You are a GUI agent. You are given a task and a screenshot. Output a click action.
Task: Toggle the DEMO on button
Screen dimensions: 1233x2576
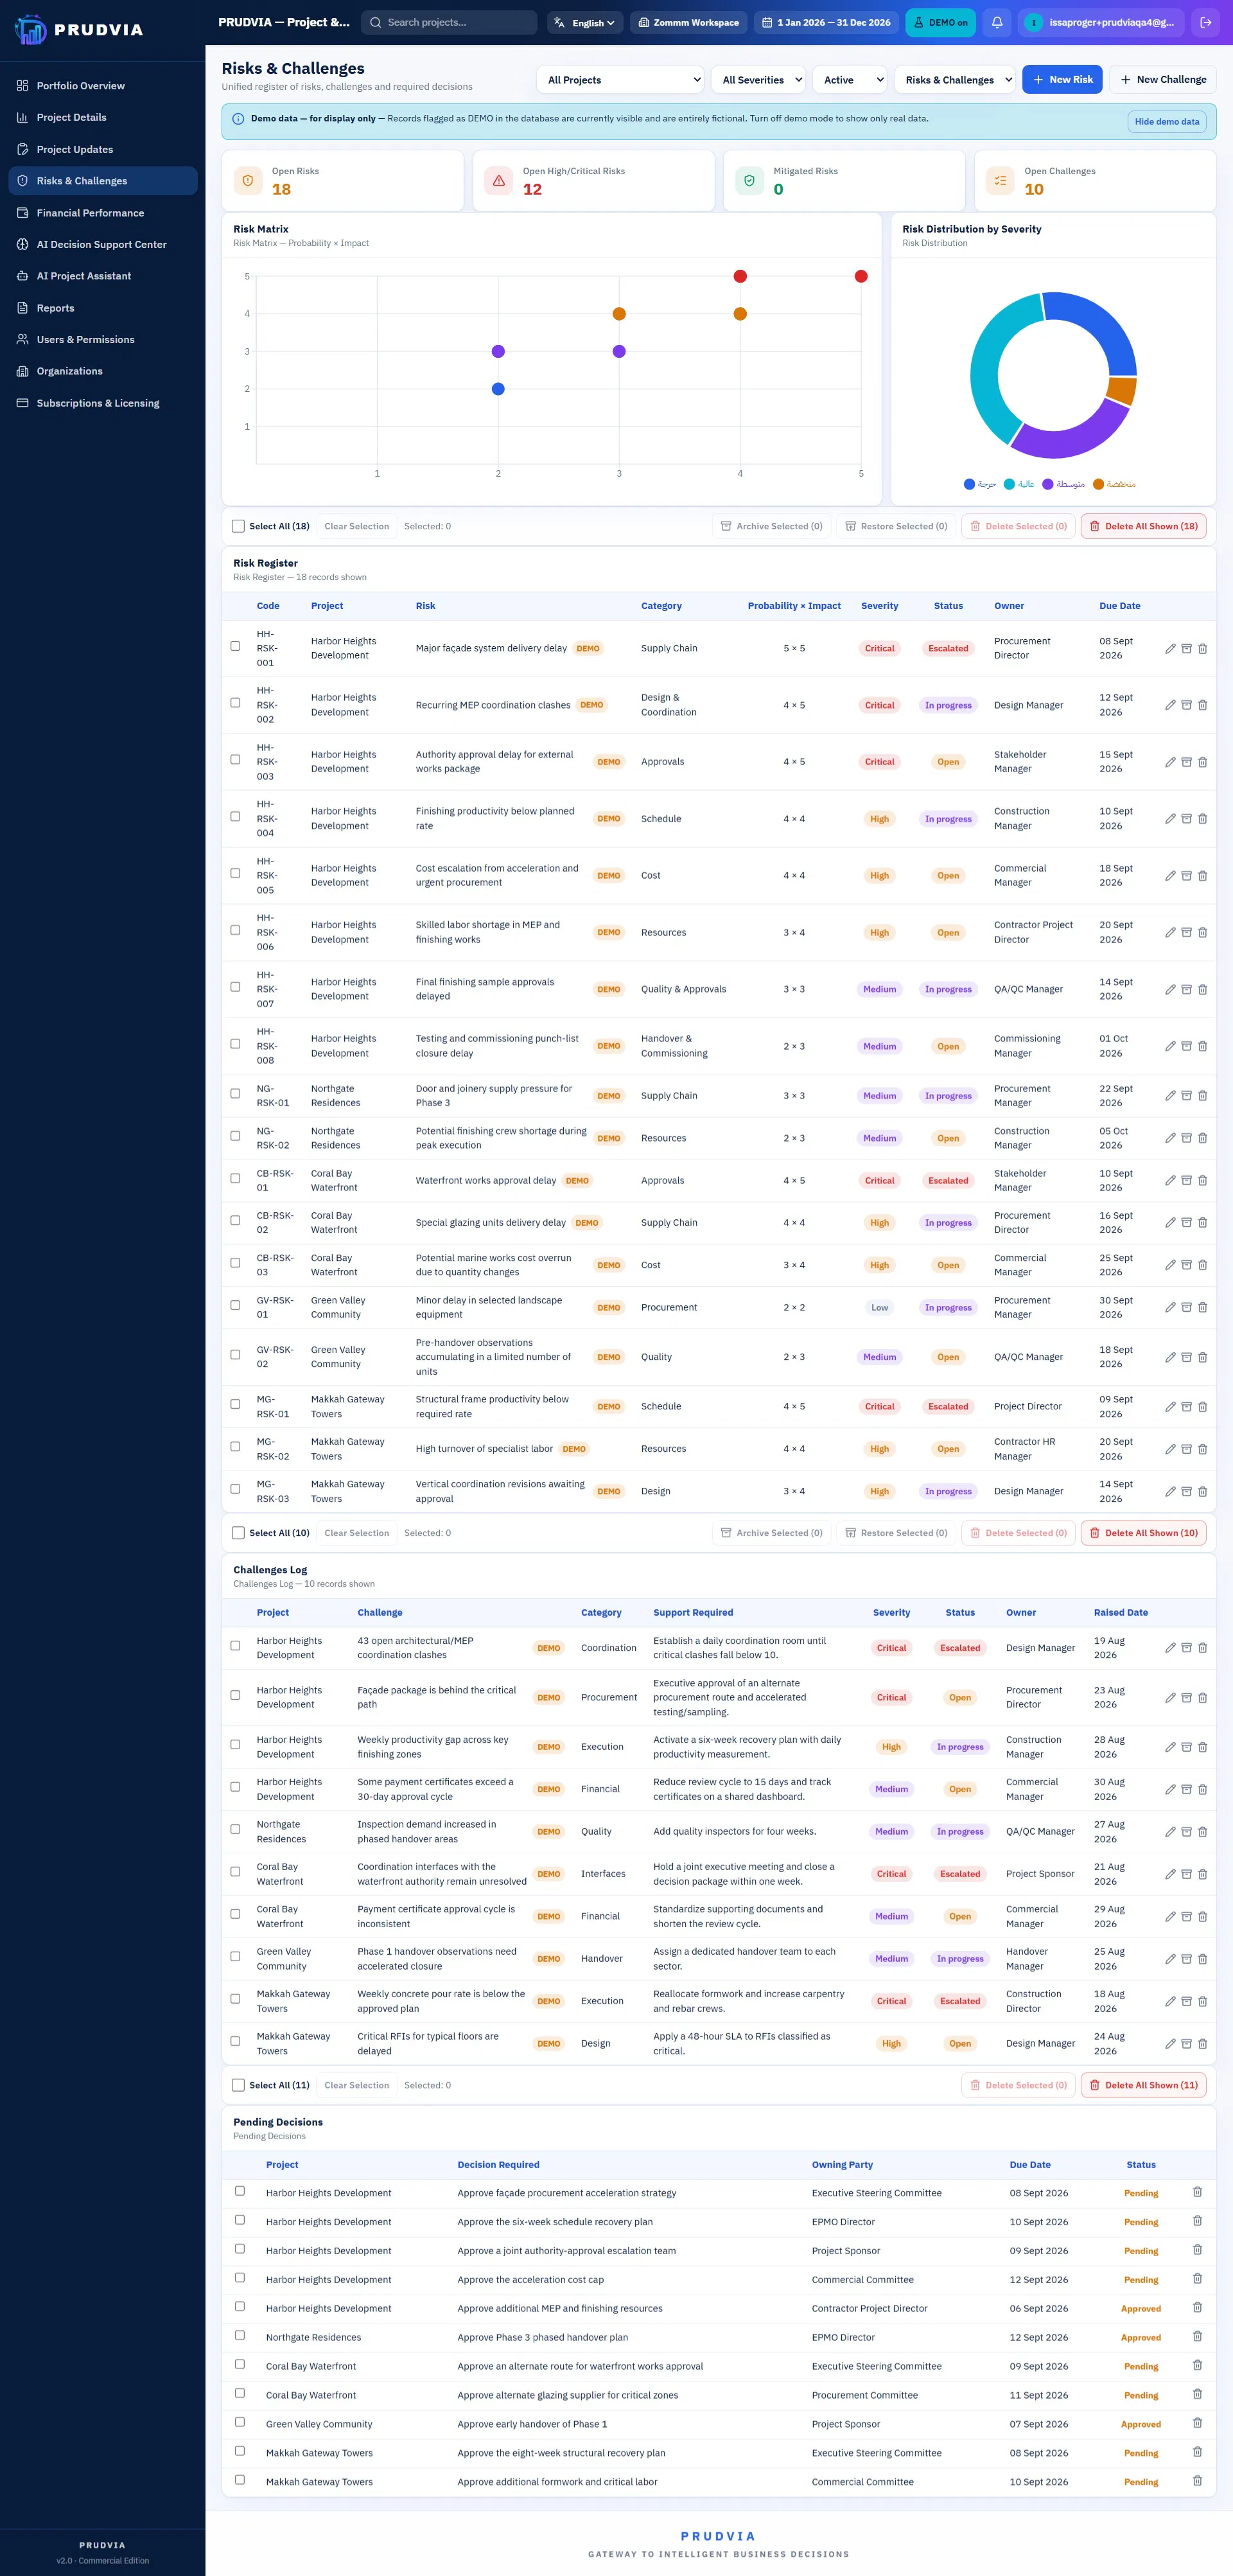[940, 22]
